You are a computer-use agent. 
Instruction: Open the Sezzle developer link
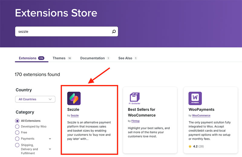[x=75, y=115]
